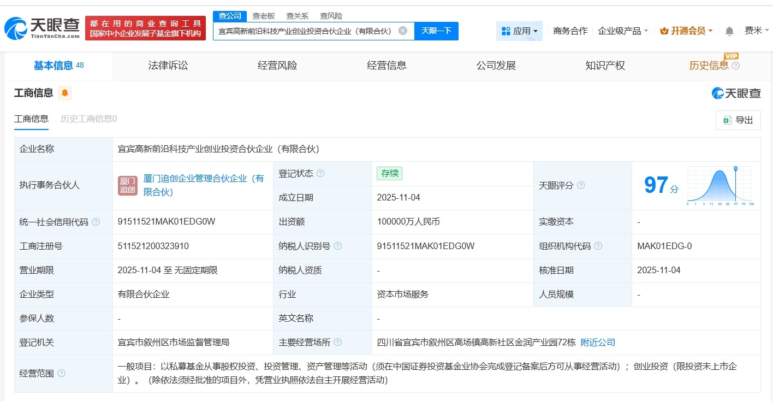Open the notification bell icon
Viewport: 773px width, 401px height.
[729, 31]
